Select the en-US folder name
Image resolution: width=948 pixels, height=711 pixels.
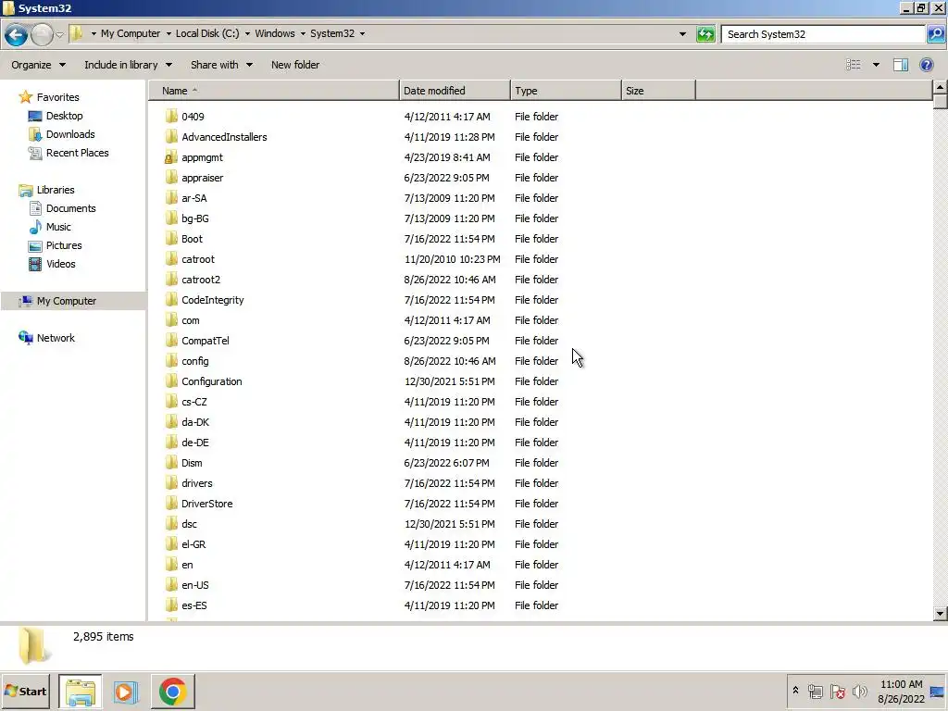194,585
